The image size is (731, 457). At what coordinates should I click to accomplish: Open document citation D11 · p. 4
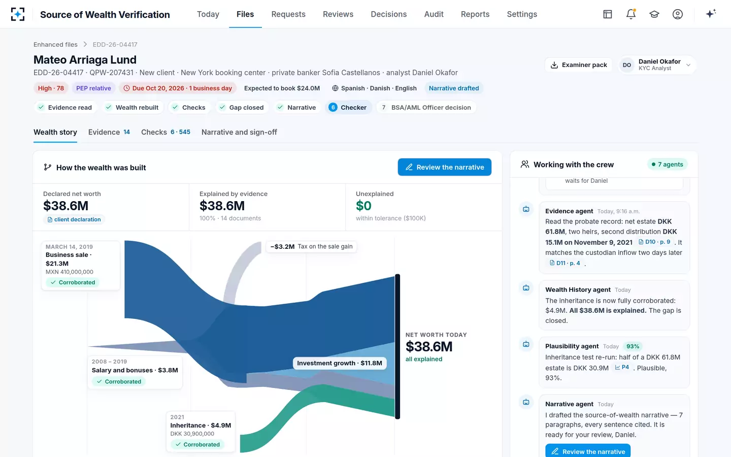565,263
